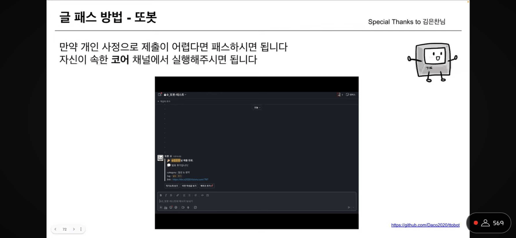Click the 책갈피 추가 bookmark bar item

point(164,101)
